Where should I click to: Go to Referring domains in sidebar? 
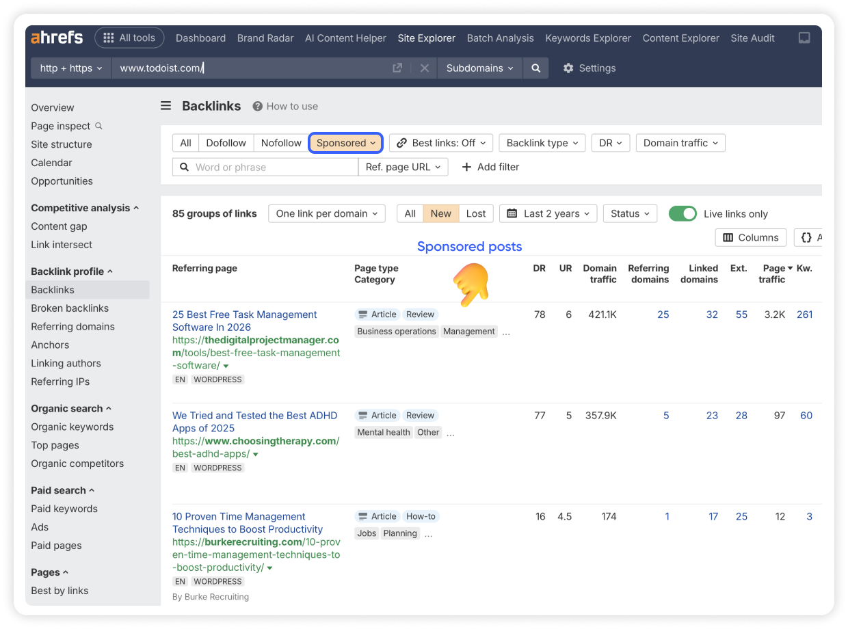[72, 327]
